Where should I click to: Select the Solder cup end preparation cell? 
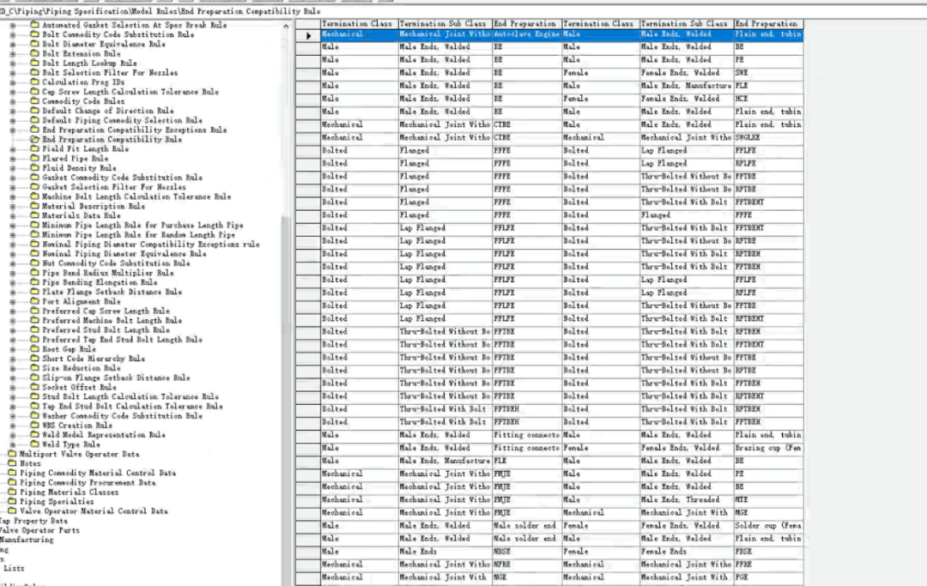click(x=768, y=526)
